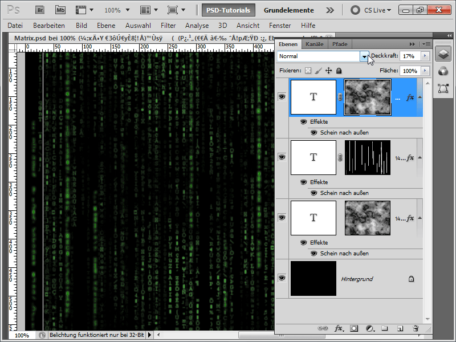Collapse effects on the top layer
Image resolution: width=456 pixels, height=342 pixels.
click(420, 97)
